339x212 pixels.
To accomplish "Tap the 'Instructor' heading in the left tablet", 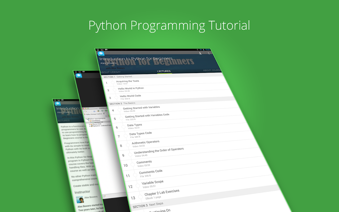I will coord(82,192).
